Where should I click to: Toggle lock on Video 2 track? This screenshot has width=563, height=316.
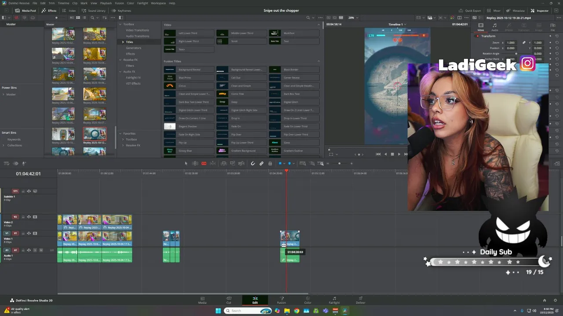tap(23, 216)
